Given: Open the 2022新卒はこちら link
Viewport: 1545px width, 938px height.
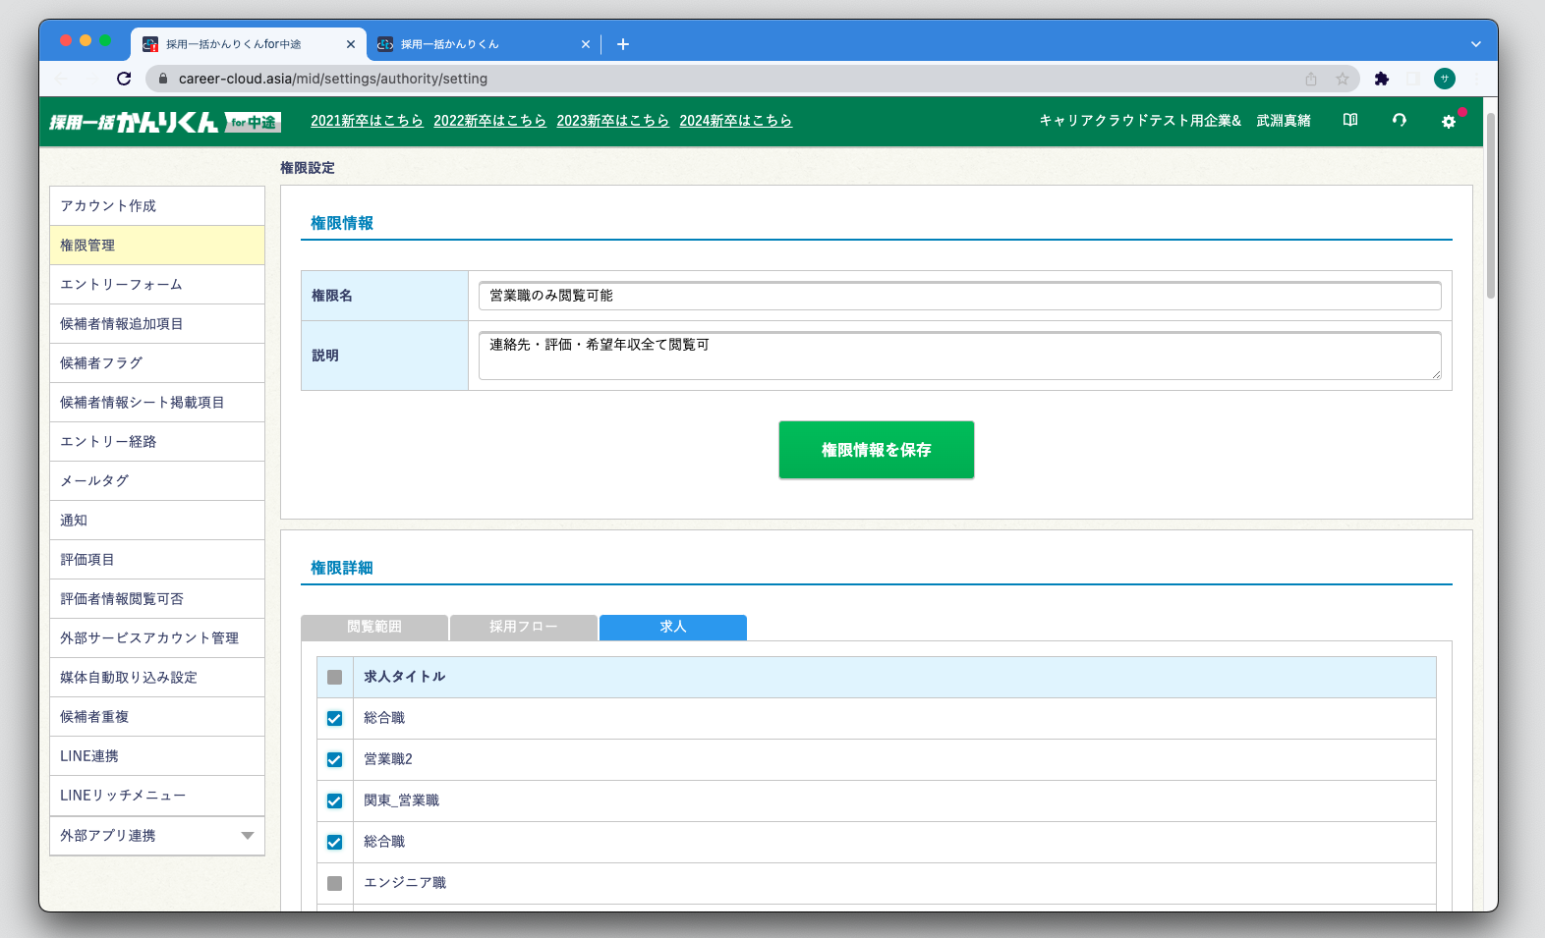Looking at the screenshot, I should pyautogui.click(x=489, y=120).
